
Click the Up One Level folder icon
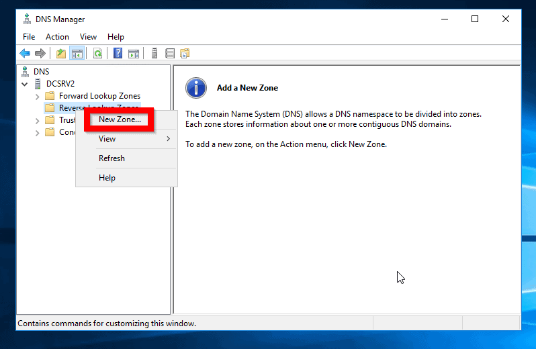pos(61,53)
